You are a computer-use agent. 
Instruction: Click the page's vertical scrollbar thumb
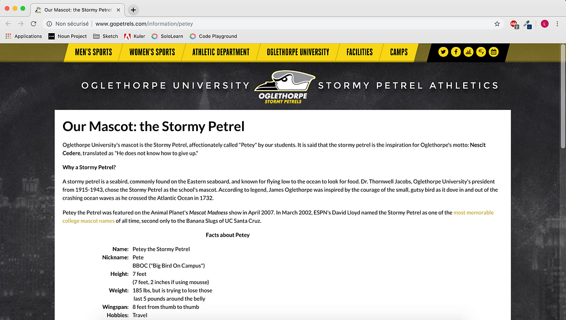pos(563,96)
